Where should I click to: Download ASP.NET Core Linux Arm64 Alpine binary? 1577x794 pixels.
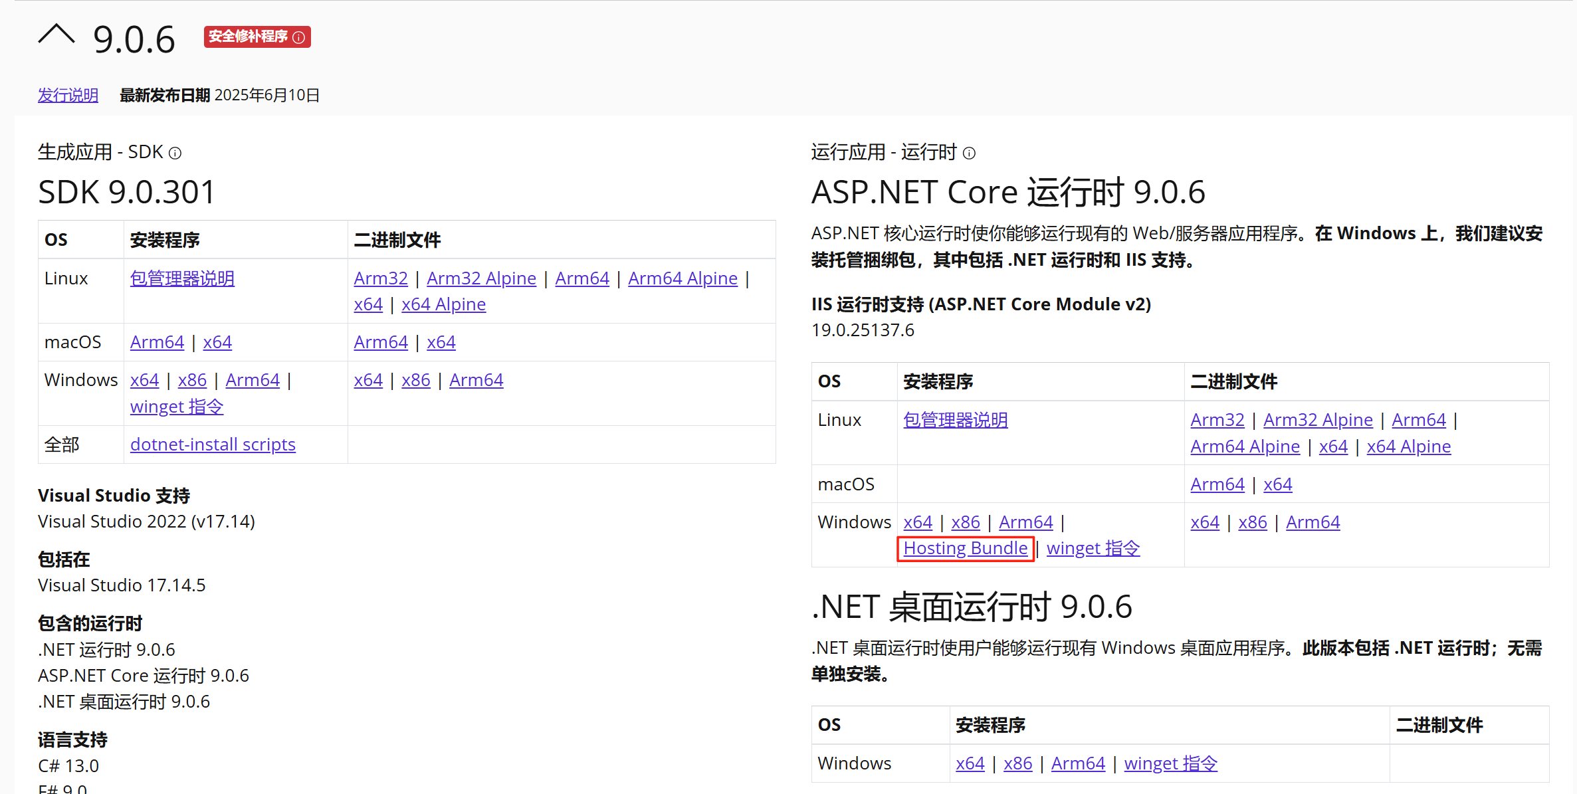[1245, 447]
